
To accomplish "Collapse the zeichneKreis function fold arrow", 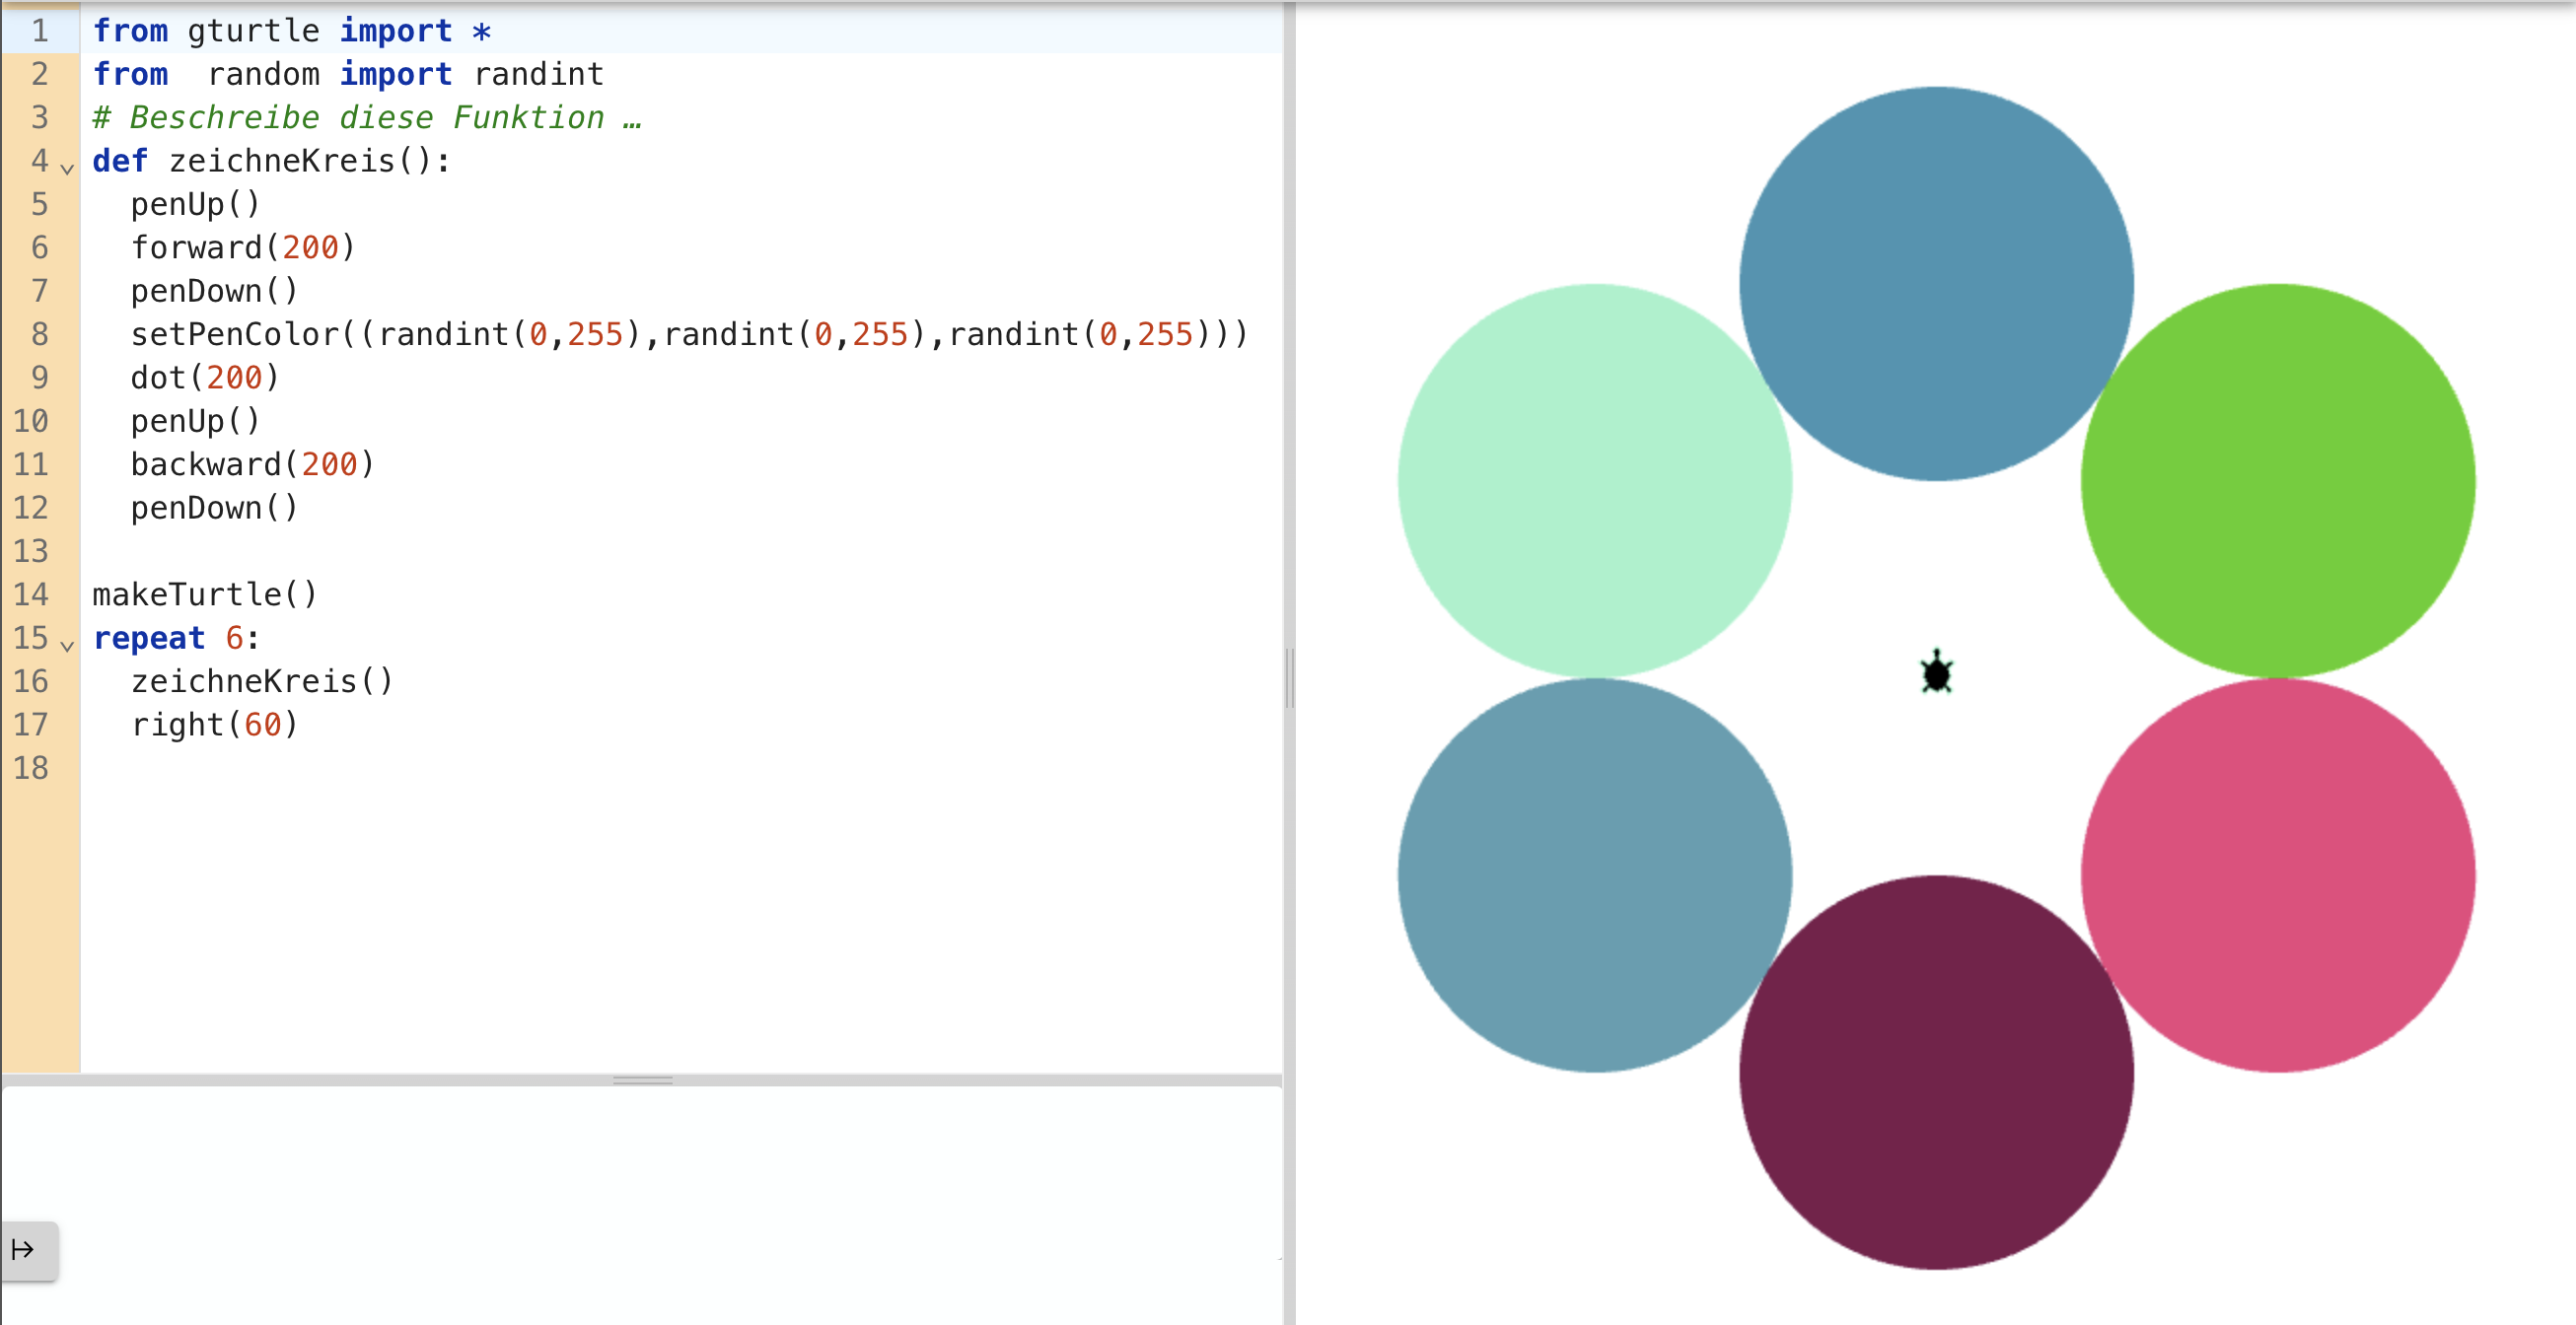I will coord(67,168).
